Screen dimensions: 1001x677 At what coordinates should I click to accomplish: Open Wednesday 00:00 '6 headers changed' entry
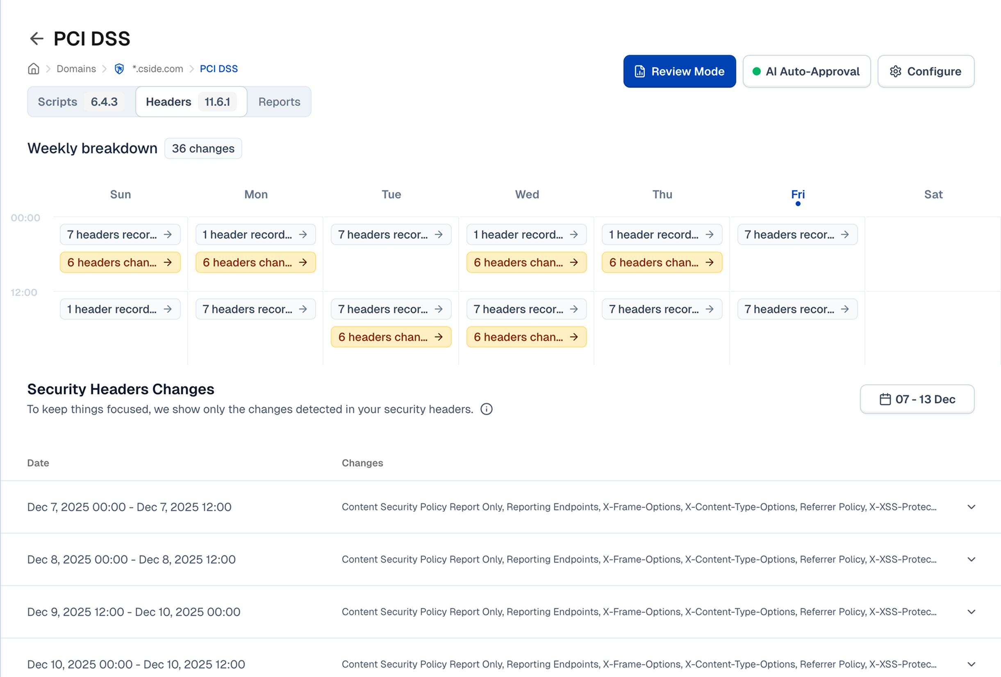pos(527,263)
